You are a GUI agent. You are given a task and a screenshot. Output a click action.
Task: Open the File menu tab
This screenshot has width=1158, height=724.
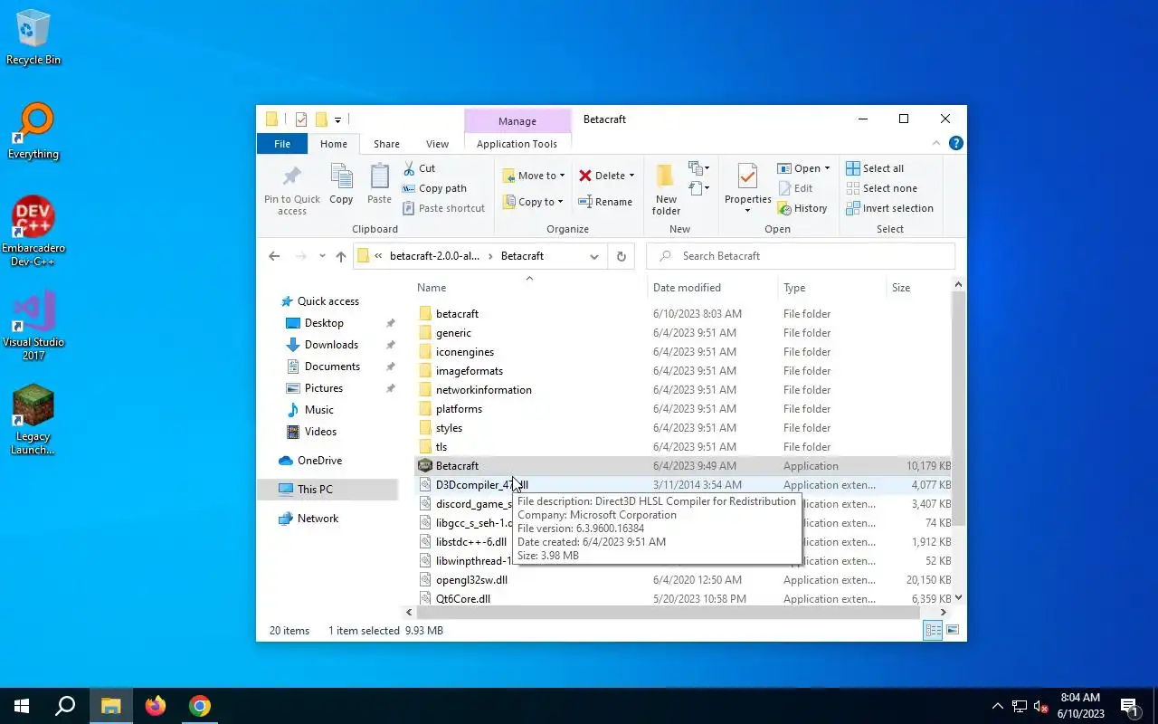coord(282,144)
